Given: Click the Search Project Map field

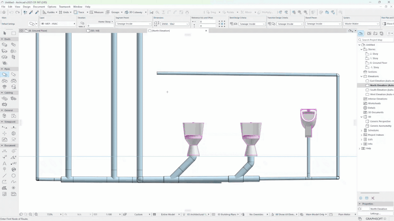Looking at the screenshot, I should coord(375,40).
